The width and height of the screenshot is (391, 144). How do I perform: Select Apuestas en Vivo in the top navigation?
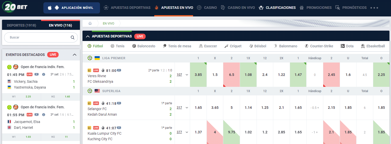tap(174, 8)
